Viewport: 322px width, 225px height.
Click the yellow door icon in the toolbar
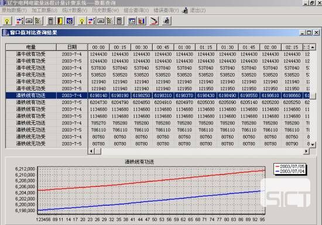pos(60,21)
